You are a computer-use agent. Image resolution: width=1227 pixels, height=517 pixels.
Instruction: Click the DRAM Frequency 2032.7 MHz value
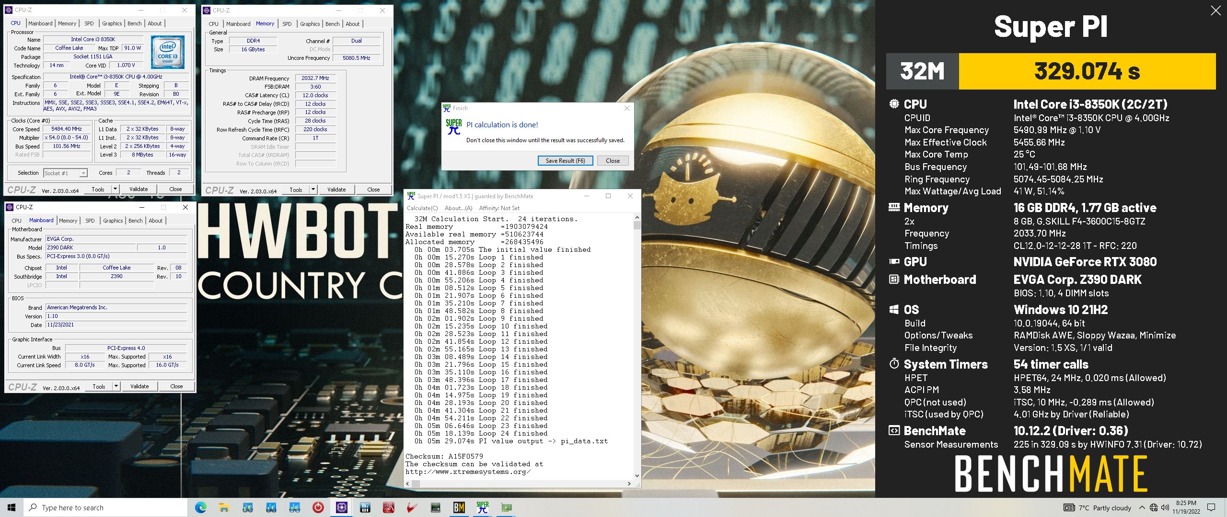pyautogui.click(x=315, y=78)
